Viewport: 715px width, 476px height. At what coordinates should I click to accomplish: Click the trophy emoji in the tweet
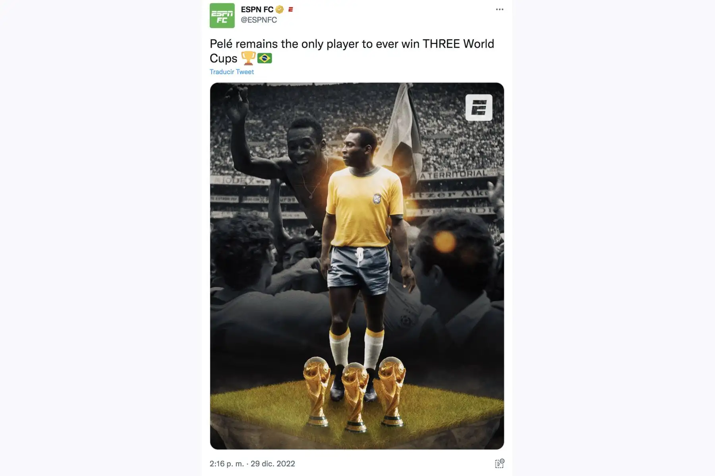click(x=248, y=58)
